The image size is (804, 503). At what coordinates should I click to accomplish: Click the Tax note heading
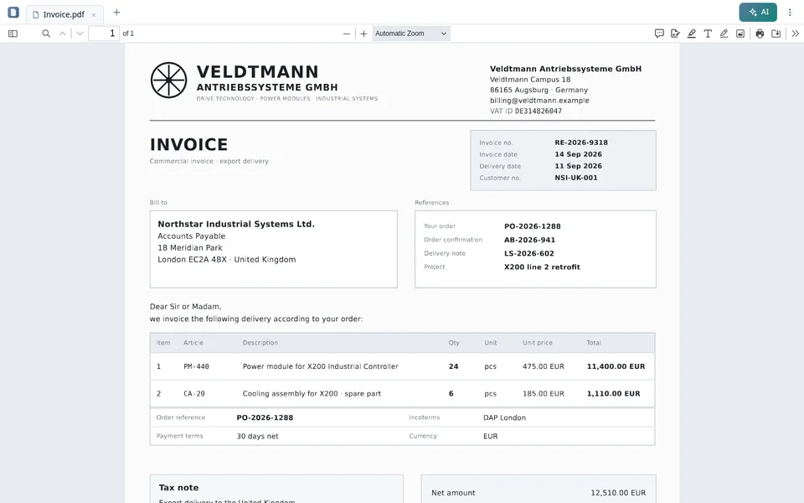click(178, 488)
